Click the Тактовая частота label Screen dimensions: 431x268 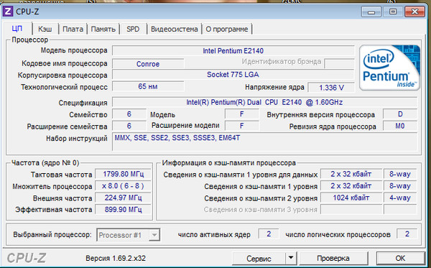click(61, 175)
